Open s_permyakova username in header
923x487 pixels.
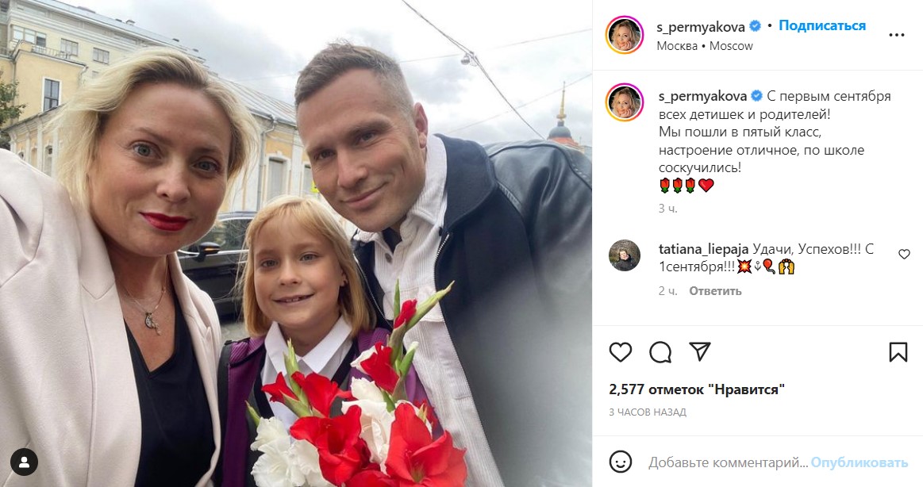[x=701, y=26]
